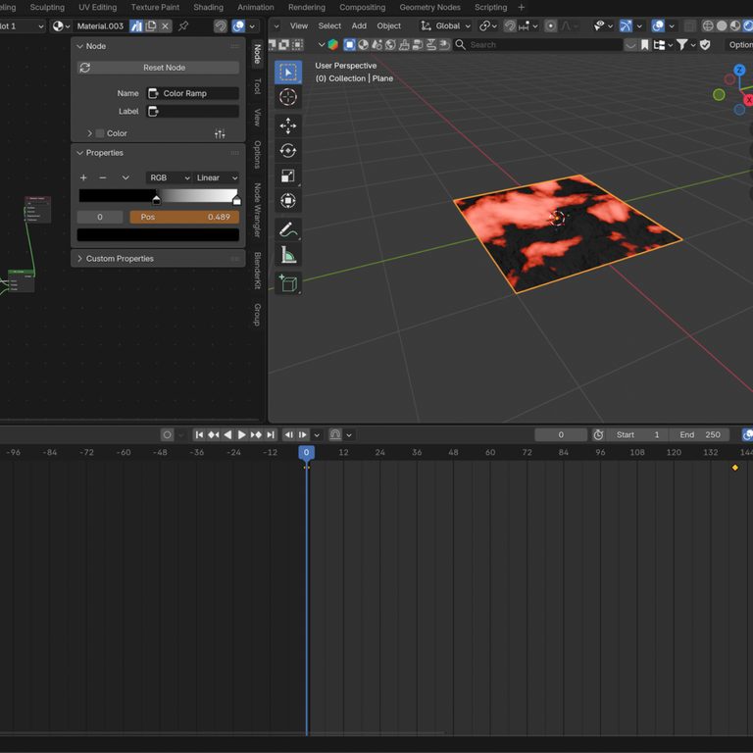Play the animation forward

coord(241,434)
